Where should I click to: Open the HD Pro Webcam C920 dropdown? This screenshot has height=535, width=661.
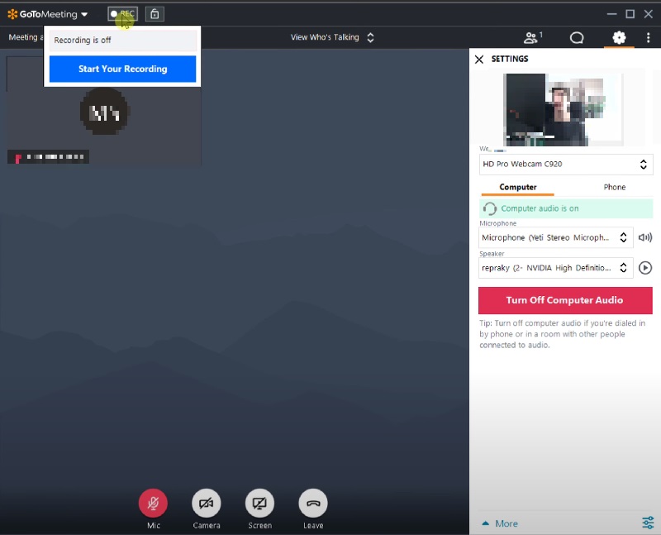coord(565,164)
